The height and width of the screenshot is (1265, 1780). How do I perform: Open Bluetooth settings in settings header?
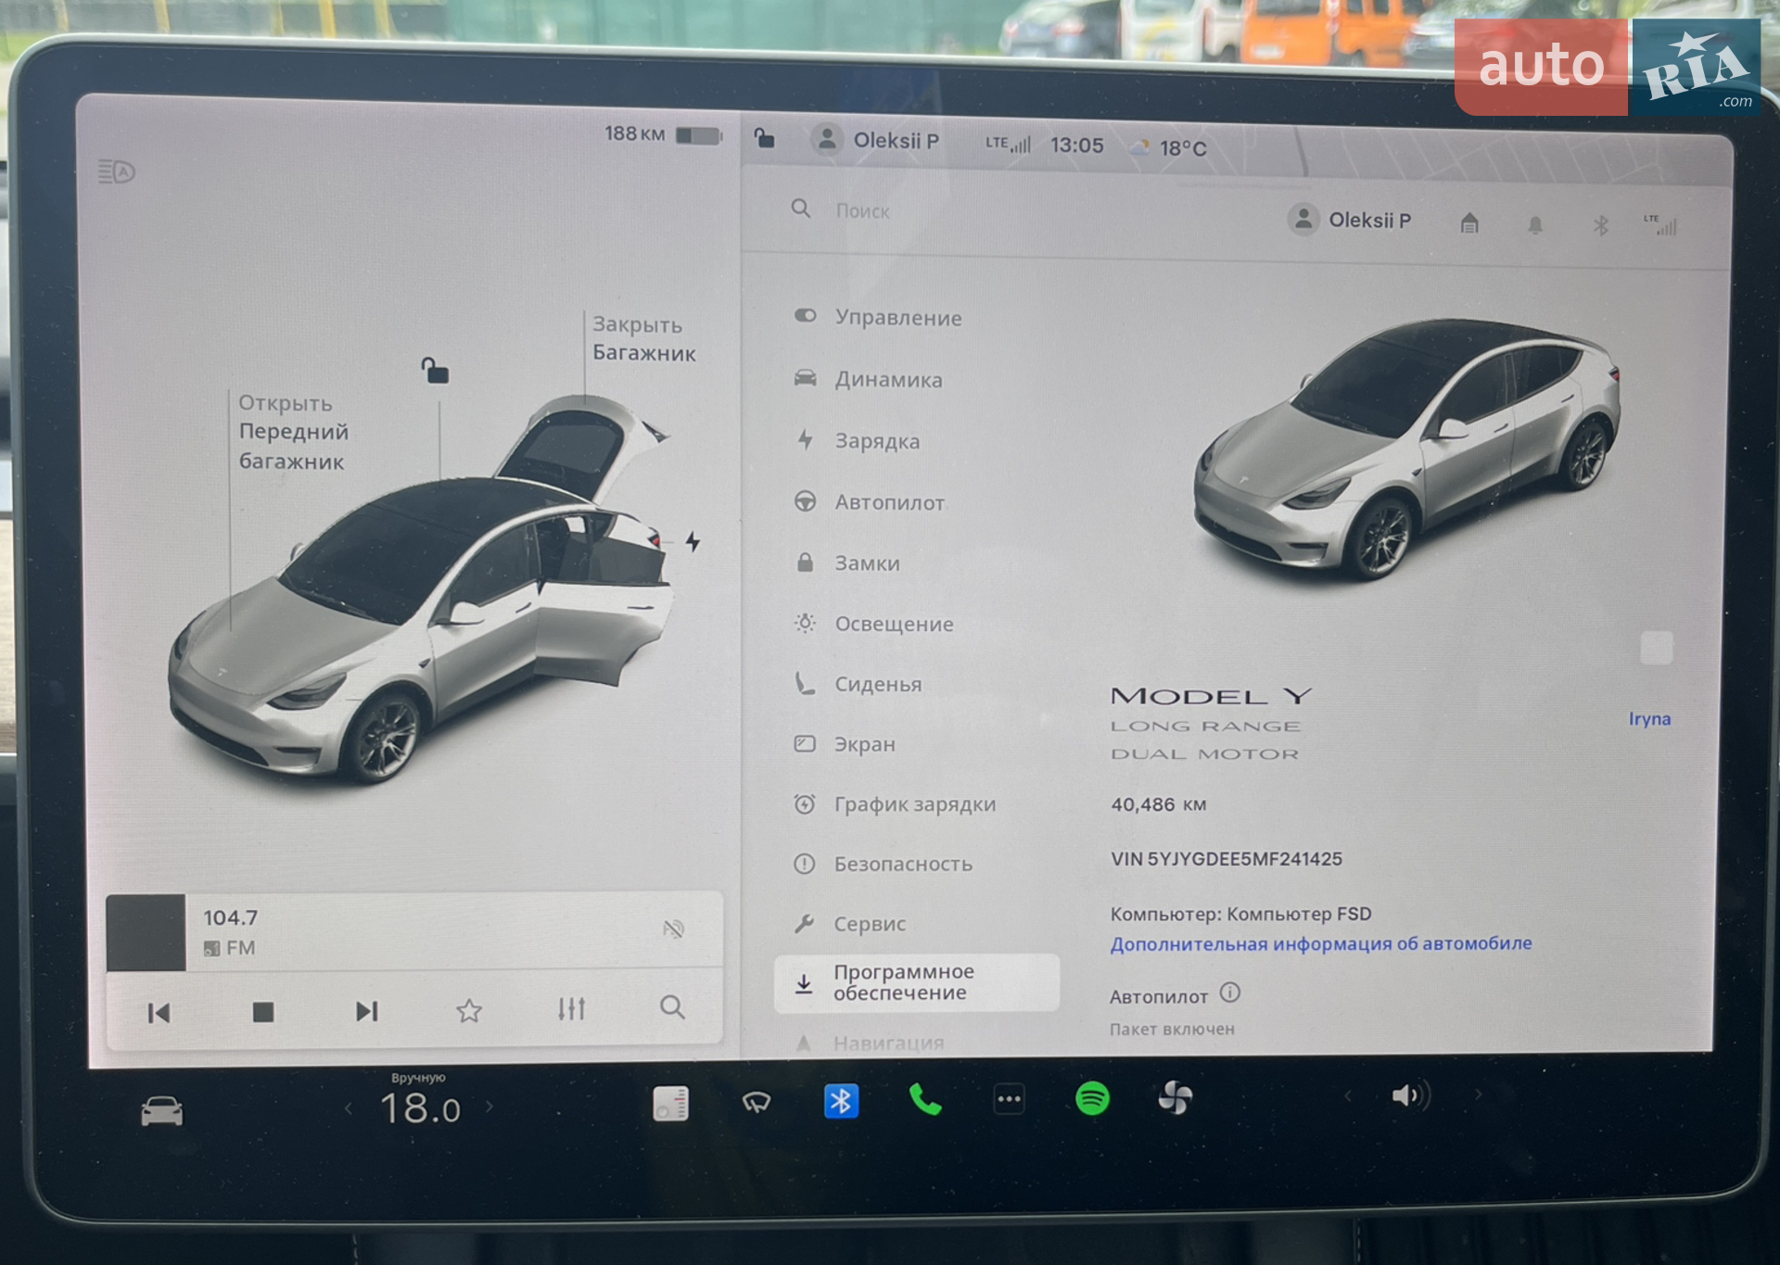(x=1600, y=225)
